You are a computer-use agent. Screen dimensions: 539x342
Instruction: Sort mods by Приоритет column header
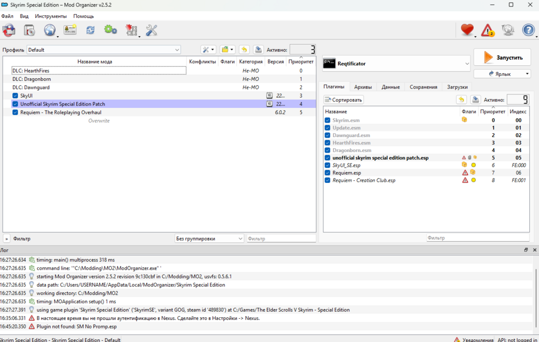click(x=301, y=61)
